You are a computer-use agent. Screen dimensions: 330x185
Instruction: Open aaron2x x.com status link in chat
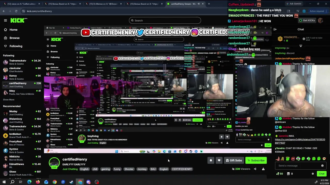300,141
